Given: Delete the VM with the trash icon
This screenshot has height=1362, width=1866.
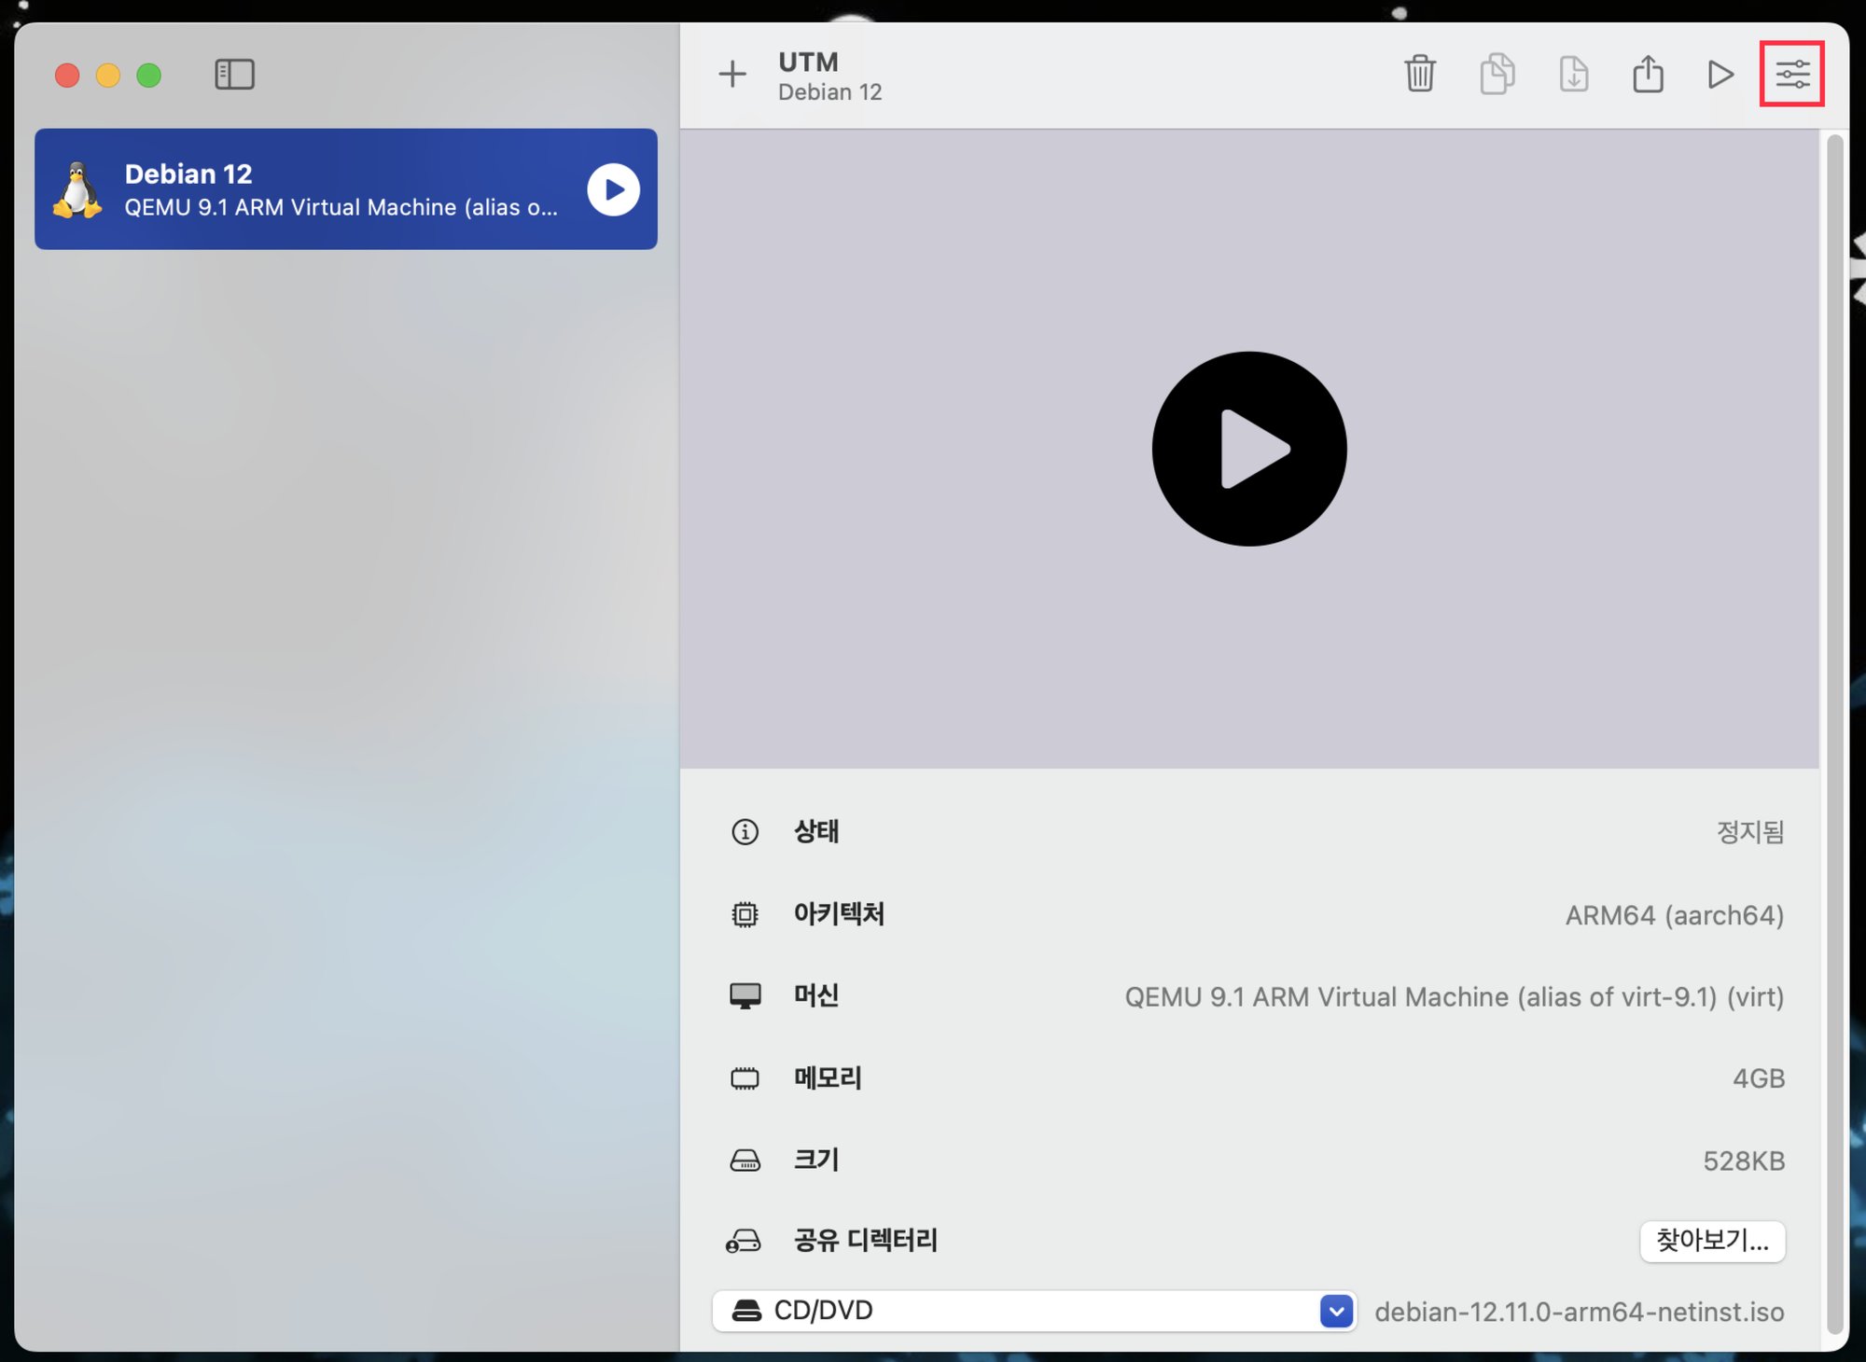Looking at the screenshot, I should [x=1420, y=74].
